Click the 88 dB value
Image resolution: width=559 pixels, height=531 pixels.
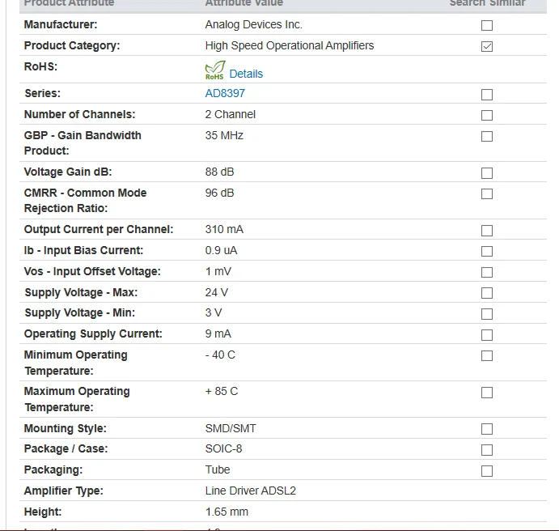[x=219, y=172]
